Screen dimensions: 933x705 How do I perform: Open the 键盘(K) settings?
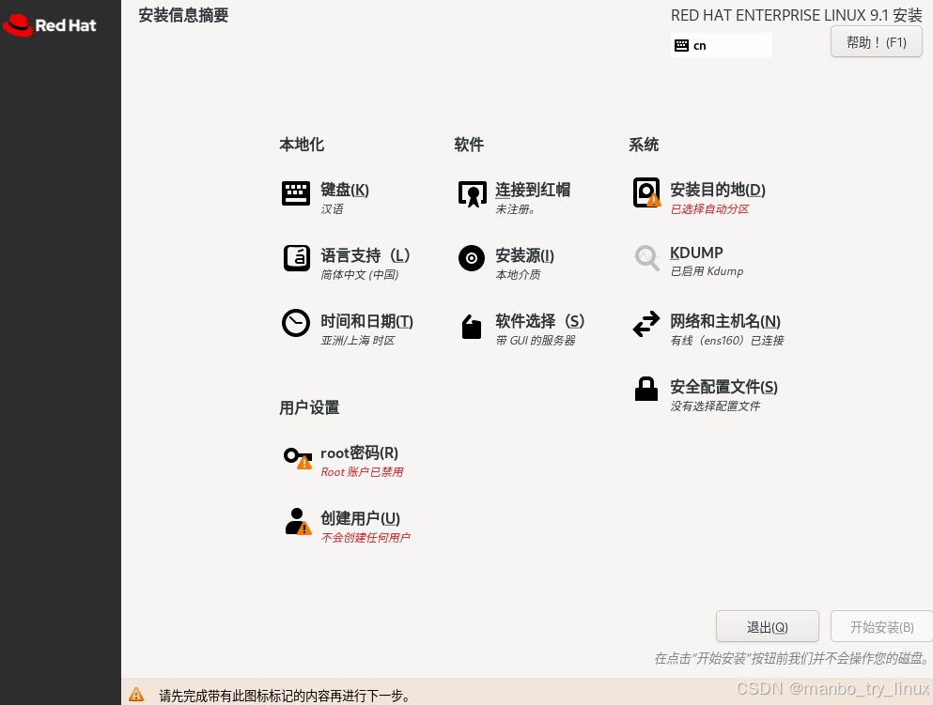coord(345,190)
